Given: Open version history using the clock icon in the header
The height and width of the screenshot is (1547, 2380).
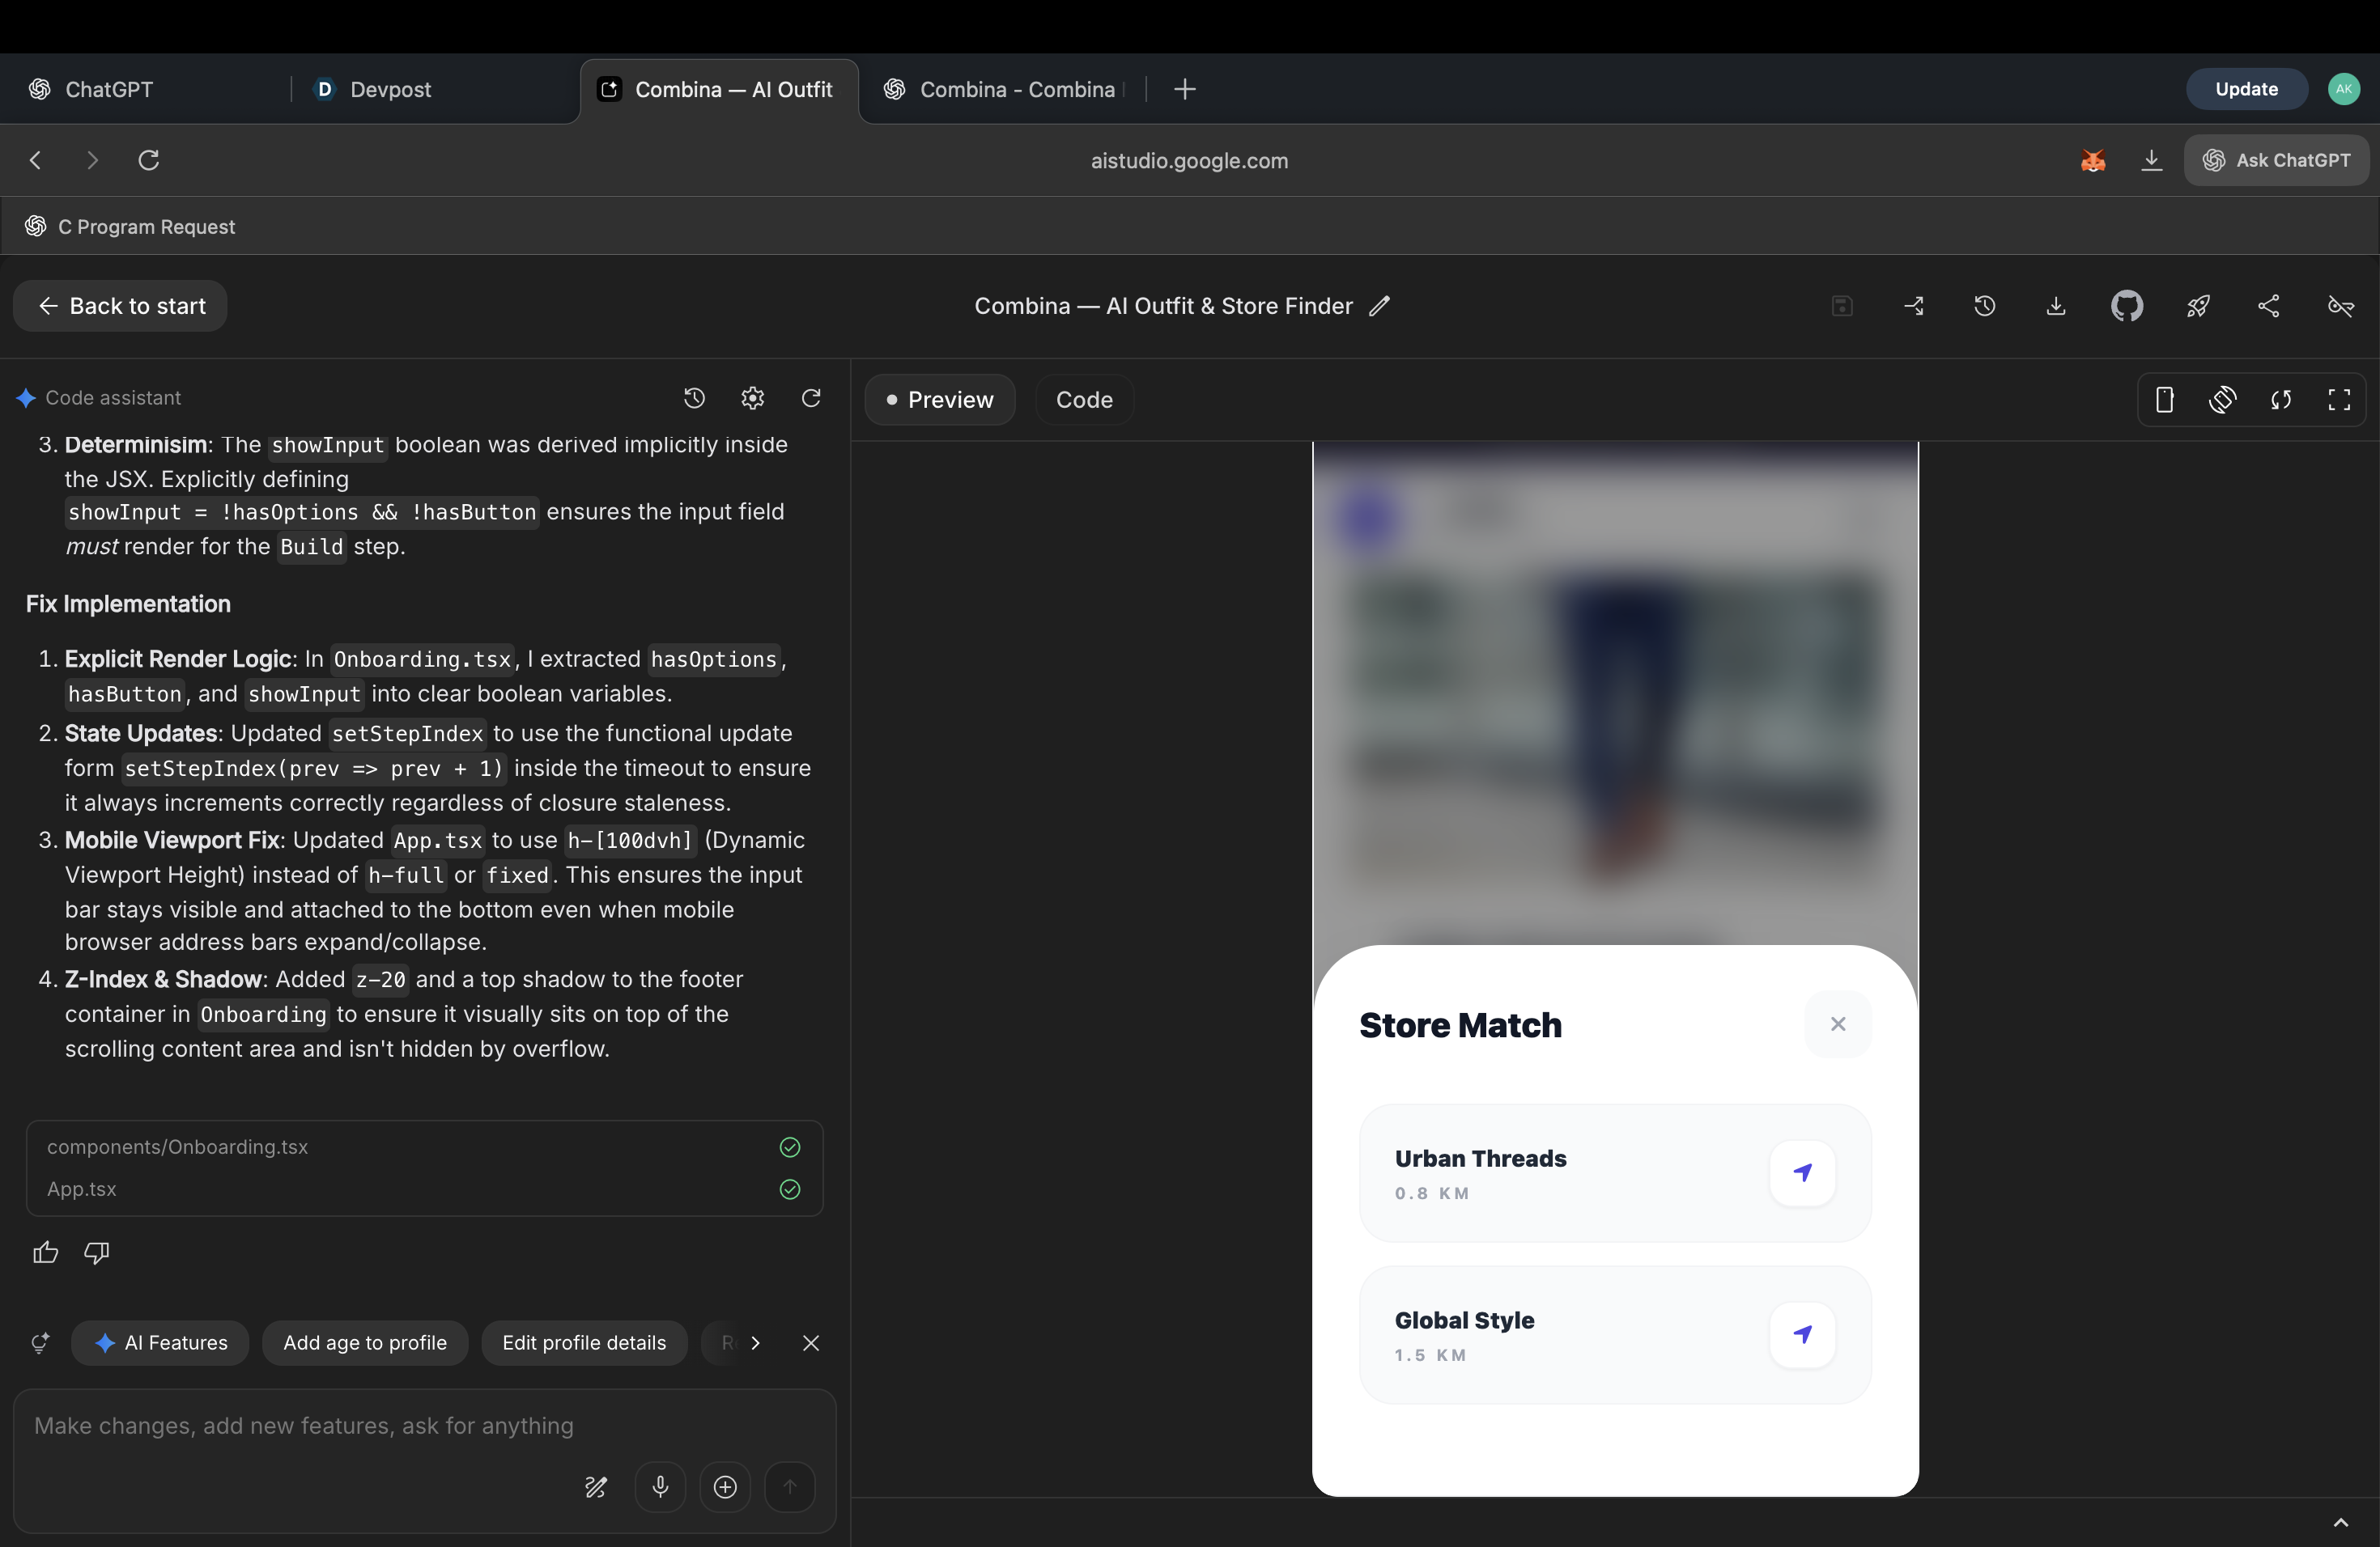Looking at the screenshot, I should 1984,306.
